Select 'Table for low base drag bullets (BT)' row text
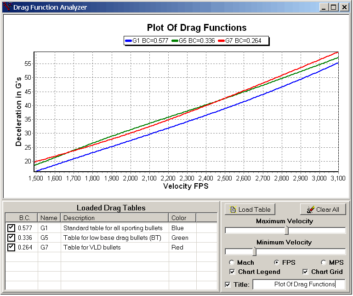The height and width of the screenshot is (296, 353). 112,238
